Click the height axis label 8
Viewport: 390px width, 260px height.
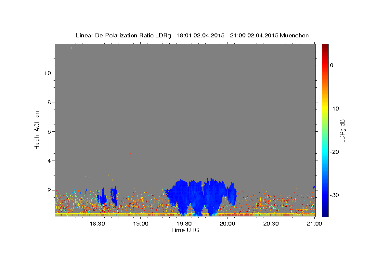tap(48, 102)
